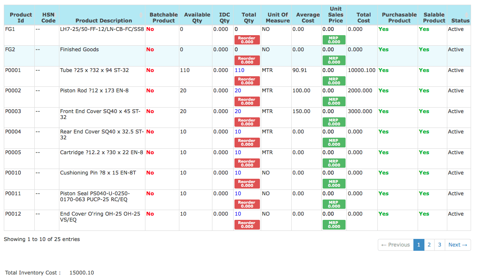Click the MRP badge in row P0011
Viewport: 477px width, 280px height.
(x=334, y=204)
